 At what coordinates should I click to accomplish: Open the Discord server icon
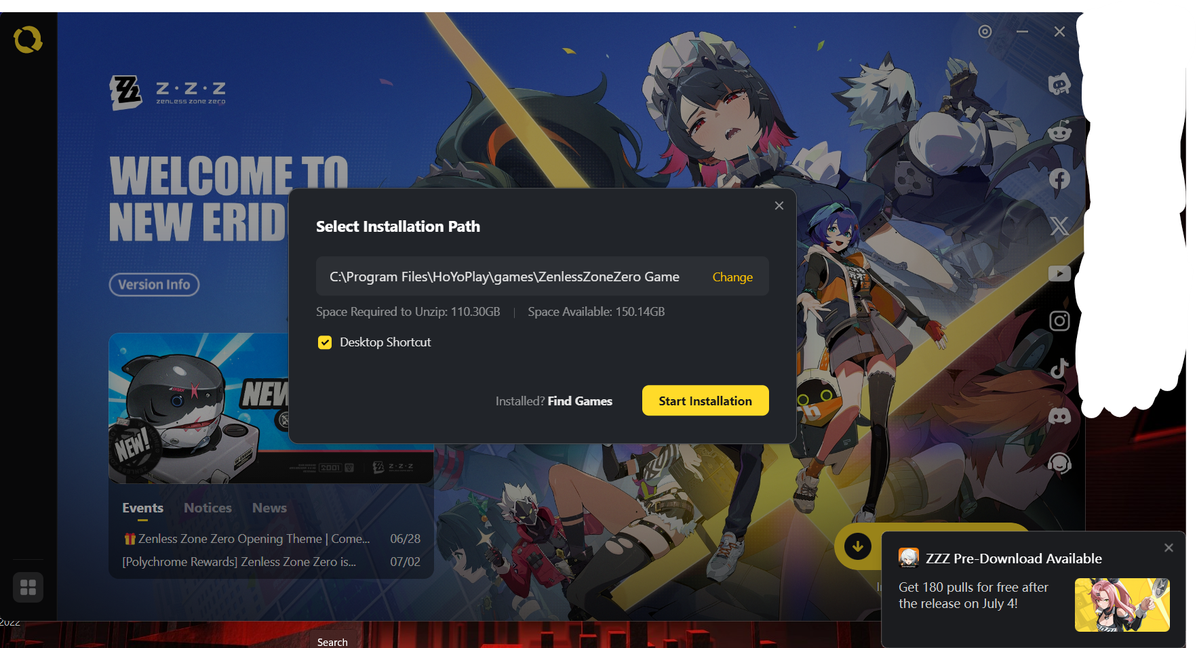click(1059, 416)
